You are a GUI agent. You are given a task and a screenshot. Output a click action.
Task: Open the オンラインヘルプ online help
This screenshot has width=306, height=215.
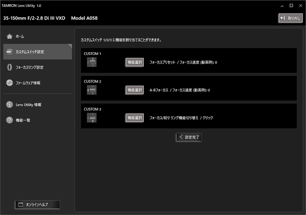(37, 204)
